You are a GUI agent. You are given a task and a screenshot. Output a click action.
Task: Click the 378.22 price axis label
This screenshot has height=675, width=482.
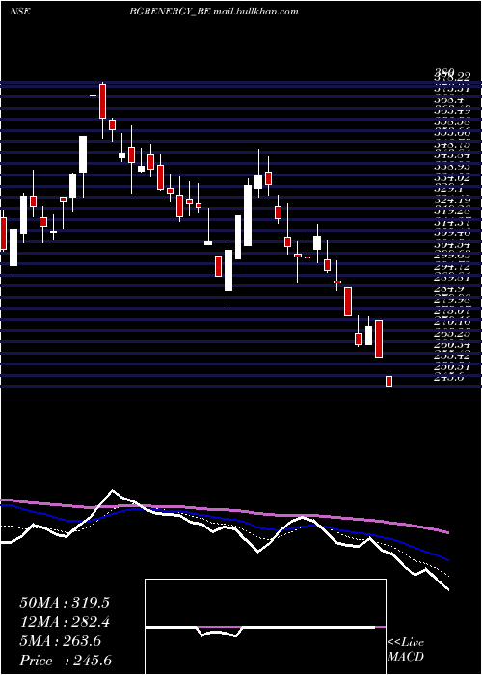[x=451, y=76]
